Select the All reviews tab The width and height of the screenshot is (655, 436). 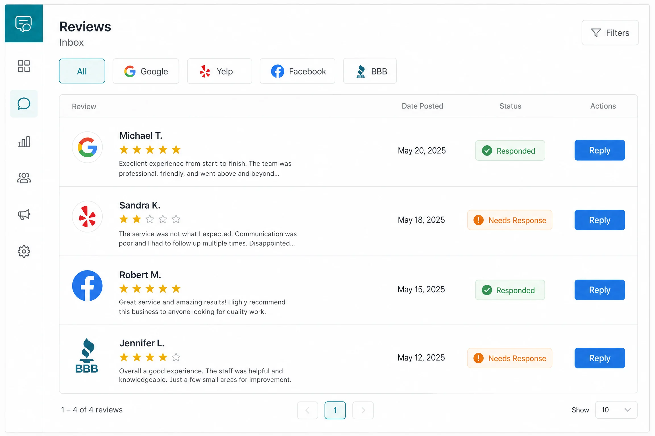(82, 71)
